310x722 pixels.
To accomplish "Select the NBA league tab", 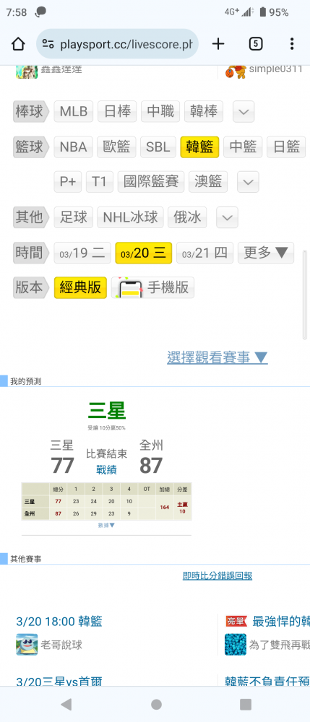I will 73,147.
